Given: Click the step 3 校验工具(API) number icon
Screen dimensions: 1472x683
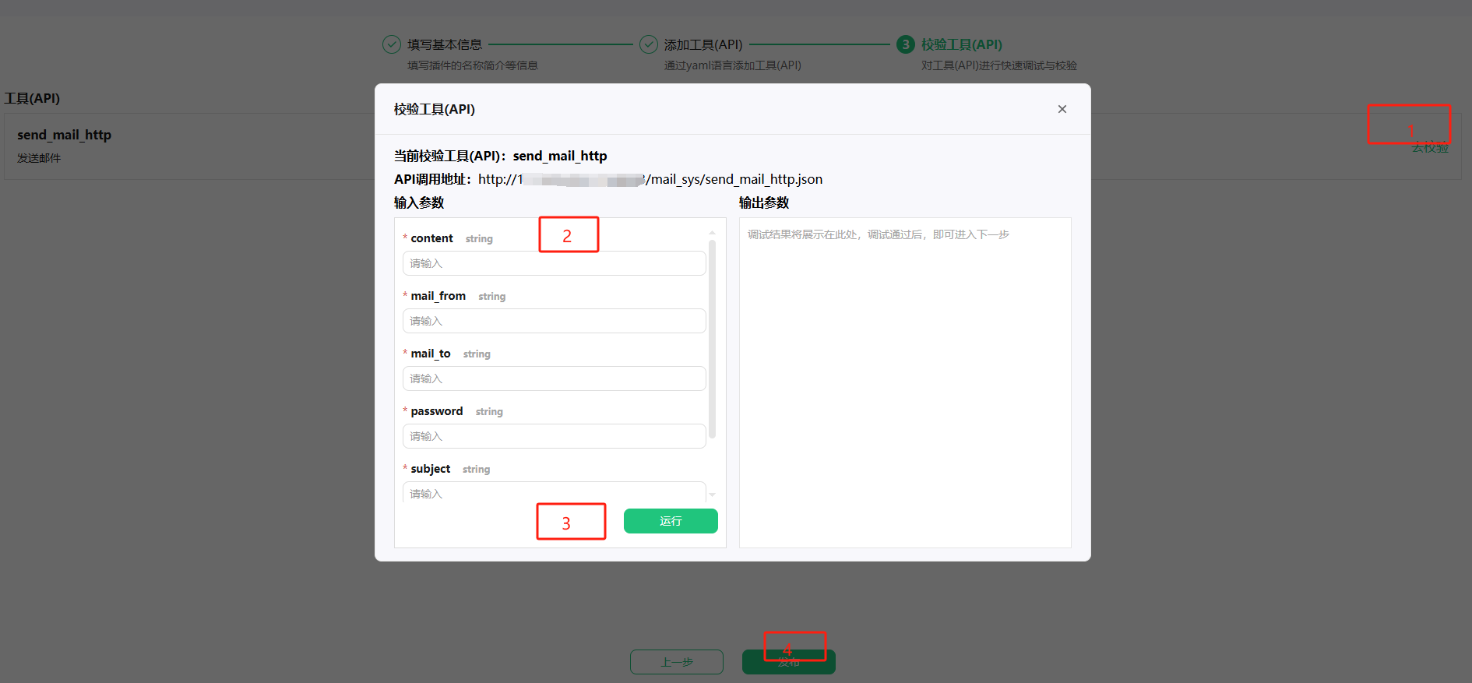Looking at the screenshot, I should click(906, 44).
